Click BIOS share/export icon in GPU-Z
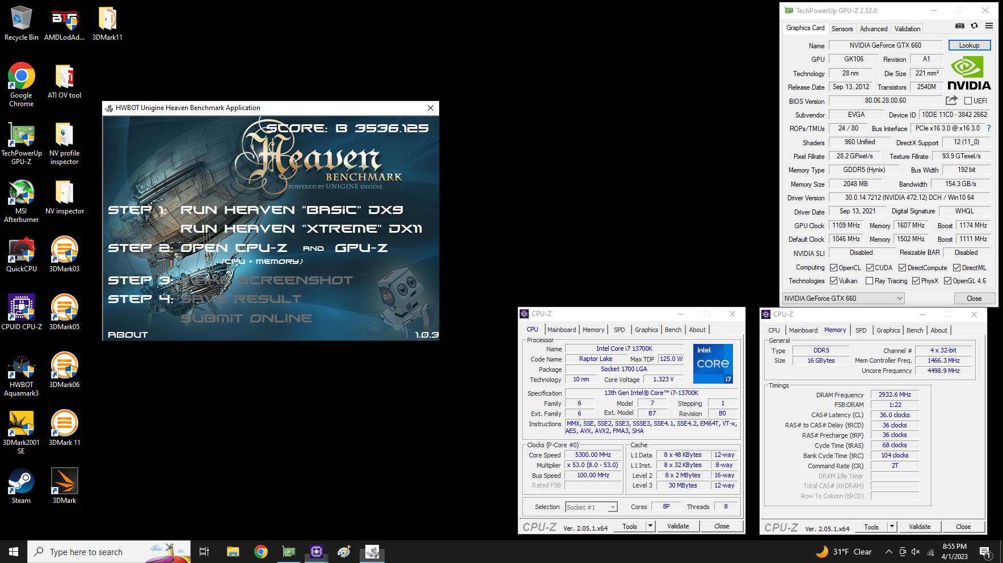This screenshot has height=563, width=1003. click(x=951, y=100)
